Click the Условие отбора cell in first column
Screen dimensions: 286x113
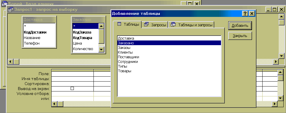72,94
